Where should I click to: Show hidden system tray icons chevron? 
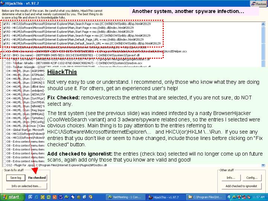coord(229,197)
